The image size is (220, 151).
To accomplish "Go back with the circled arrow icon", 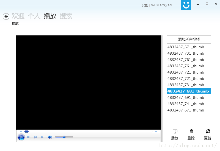I will 6,16.
